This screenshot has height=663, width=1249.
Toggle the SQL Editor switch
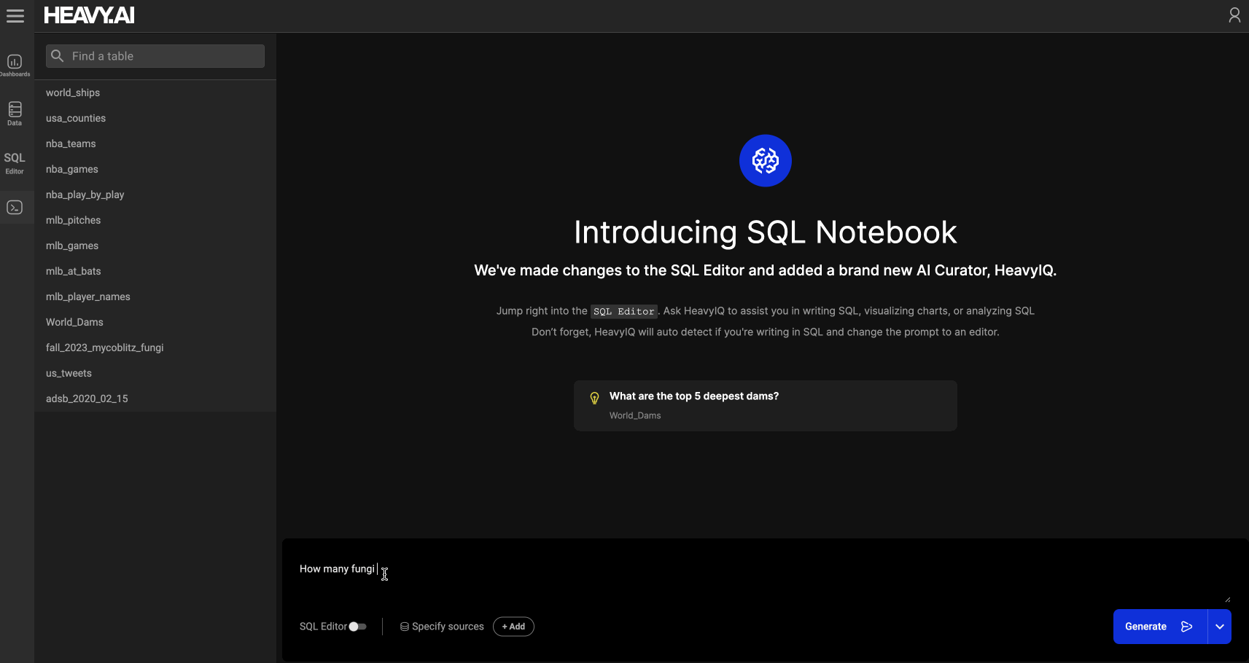click(357, 627)
